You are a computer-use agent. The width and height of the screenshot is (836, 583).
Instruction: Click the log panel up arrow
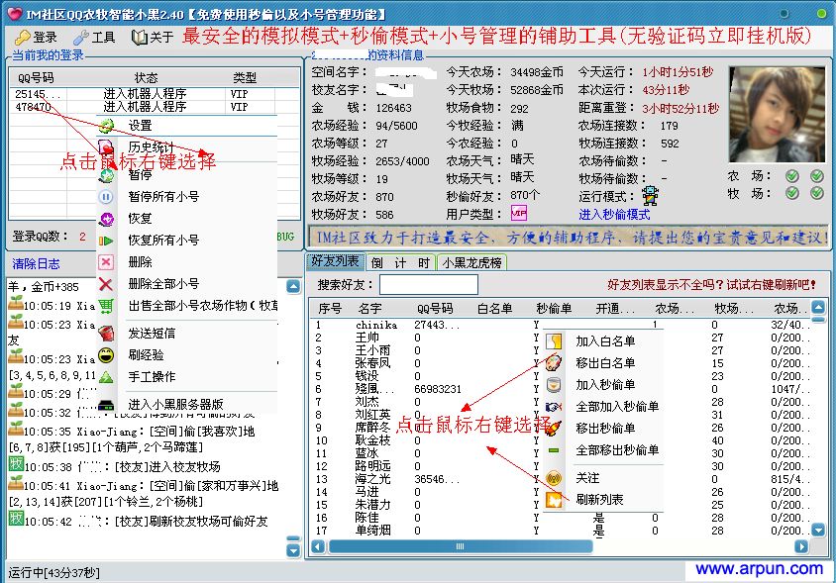pyautogui.click(x=293, y=287)
